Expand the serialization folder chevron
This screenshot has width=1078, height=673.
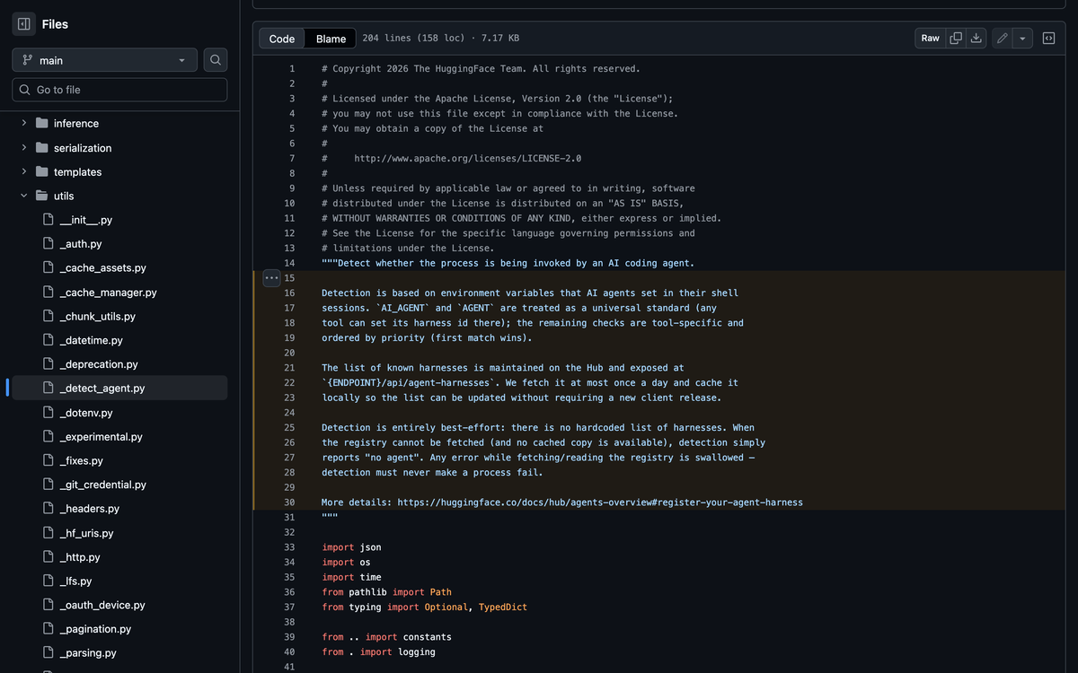point(24,147)
